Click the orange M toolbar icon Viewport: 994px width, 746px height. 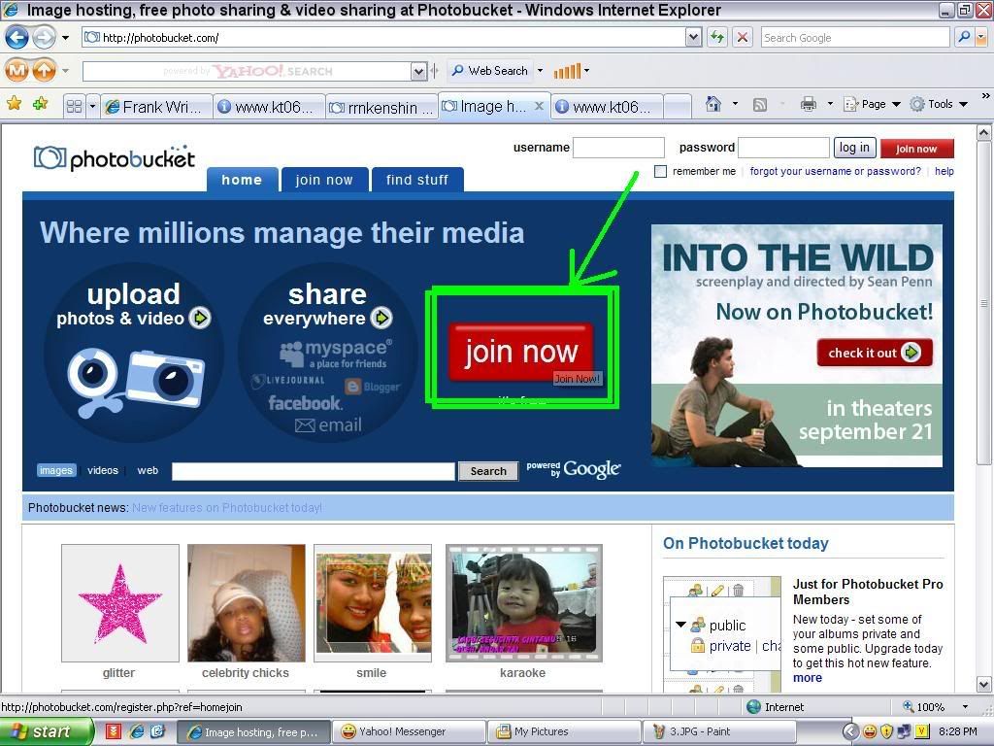pos(17,70)
